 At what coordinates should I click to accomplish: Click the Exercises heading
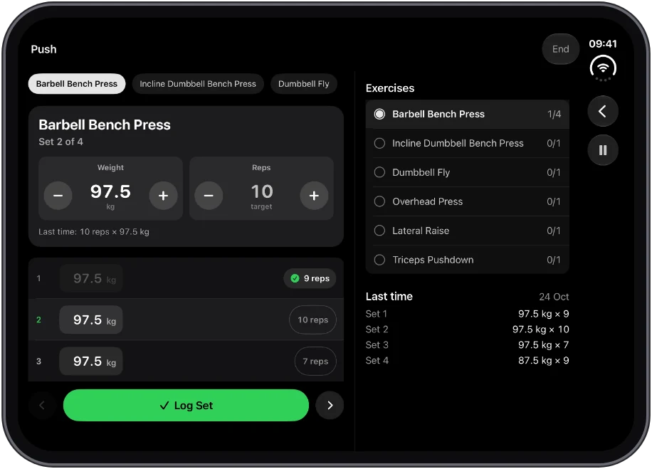pyautogui.click(x=390, y=88)
